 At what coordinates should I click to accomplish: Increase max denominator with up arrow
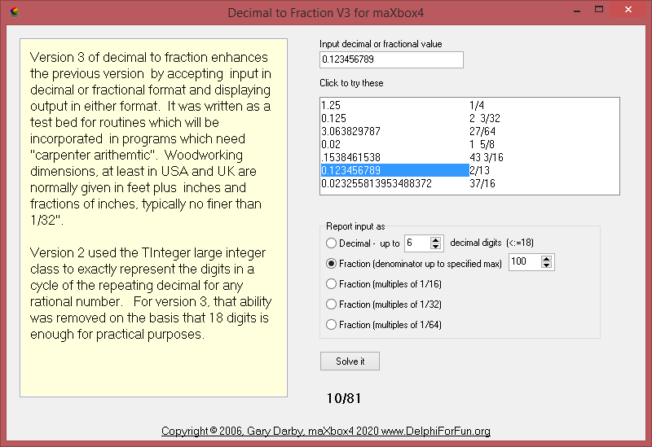pyautogui.click(x=546, y=258)
